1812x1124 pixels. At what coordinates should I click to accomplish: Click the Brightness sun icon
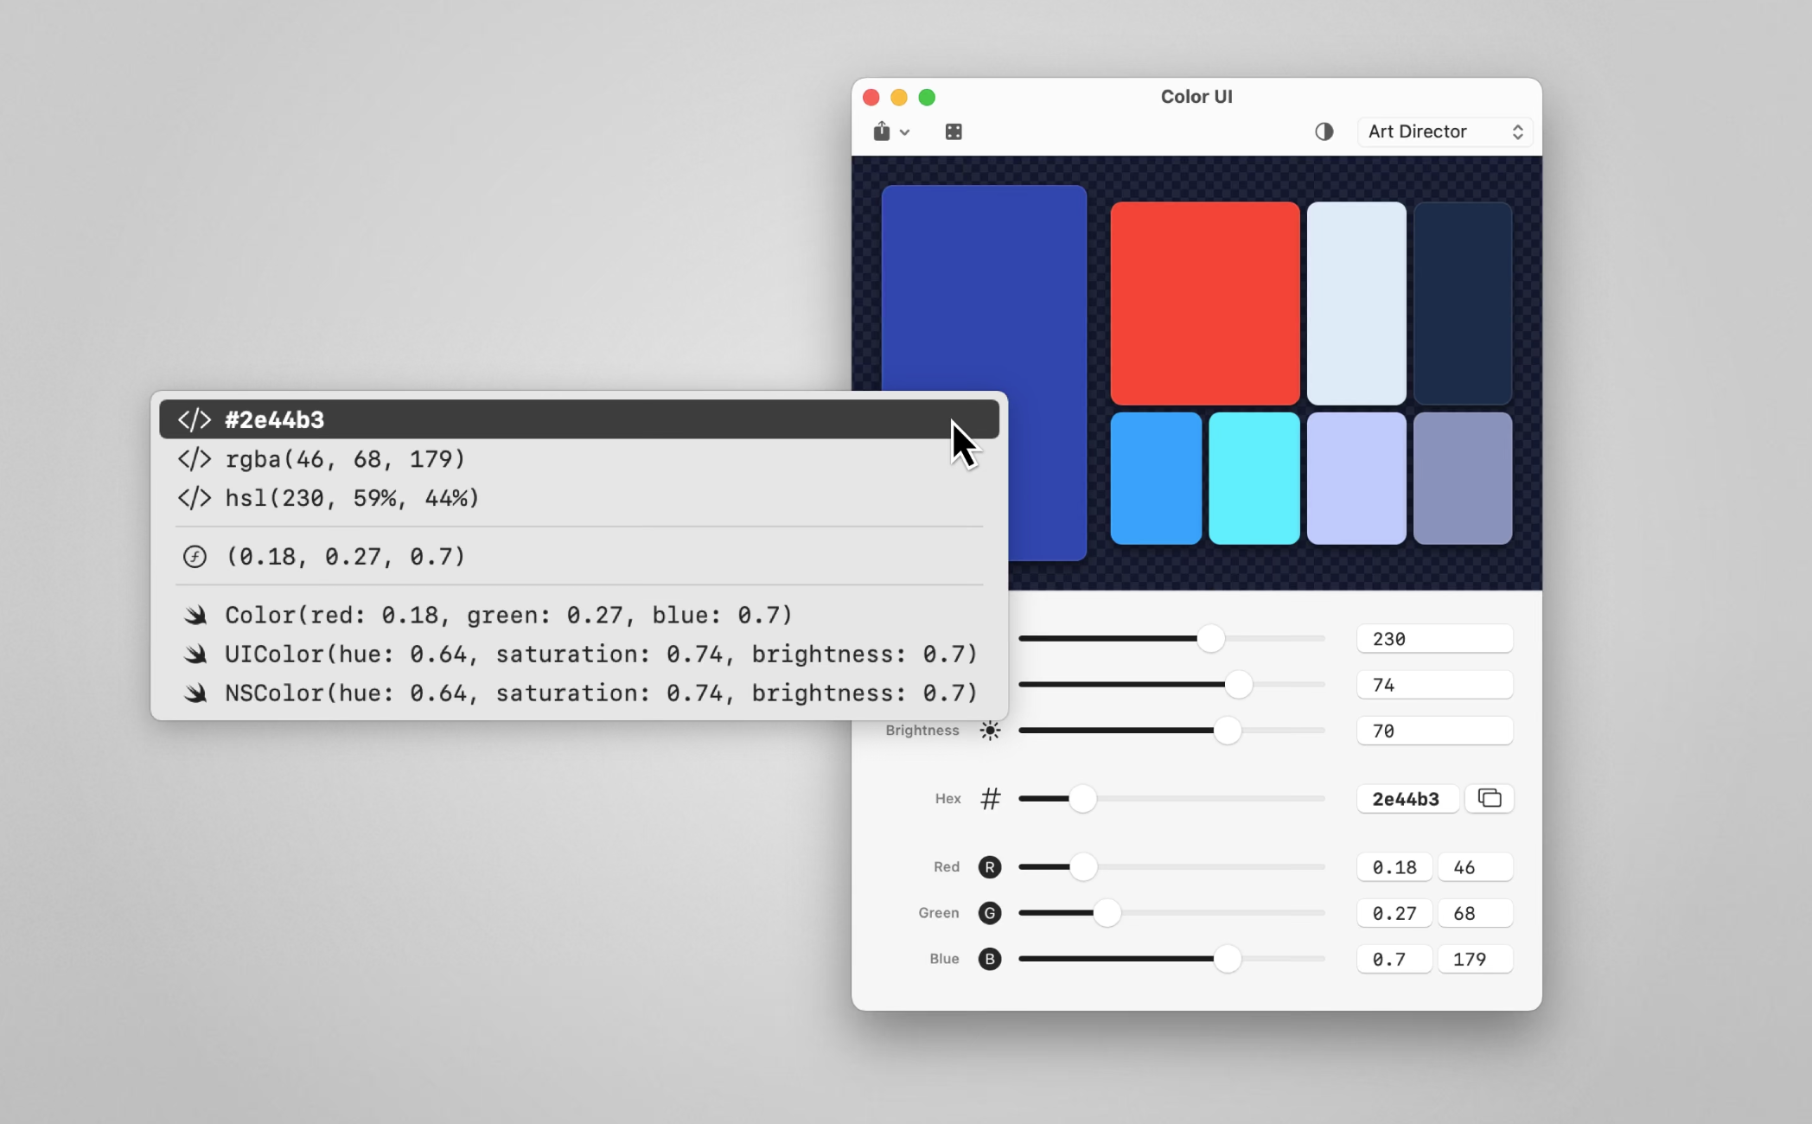point(990,731)
